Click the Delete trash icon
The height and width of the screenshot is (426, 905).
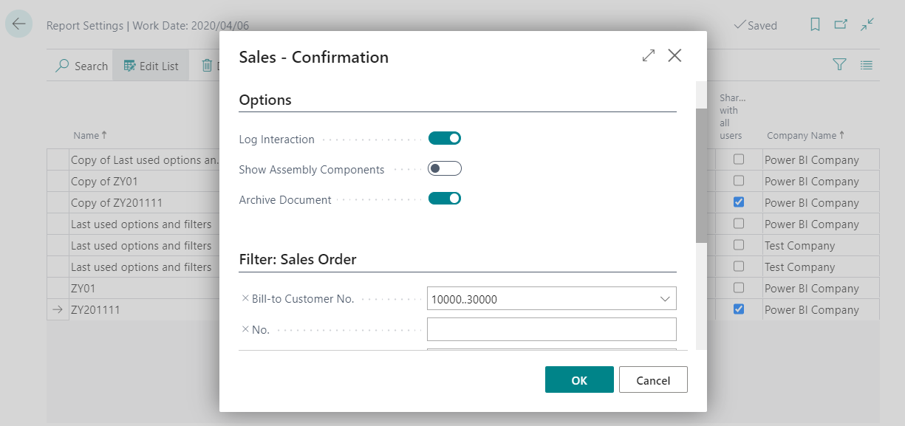pos(205,65)
